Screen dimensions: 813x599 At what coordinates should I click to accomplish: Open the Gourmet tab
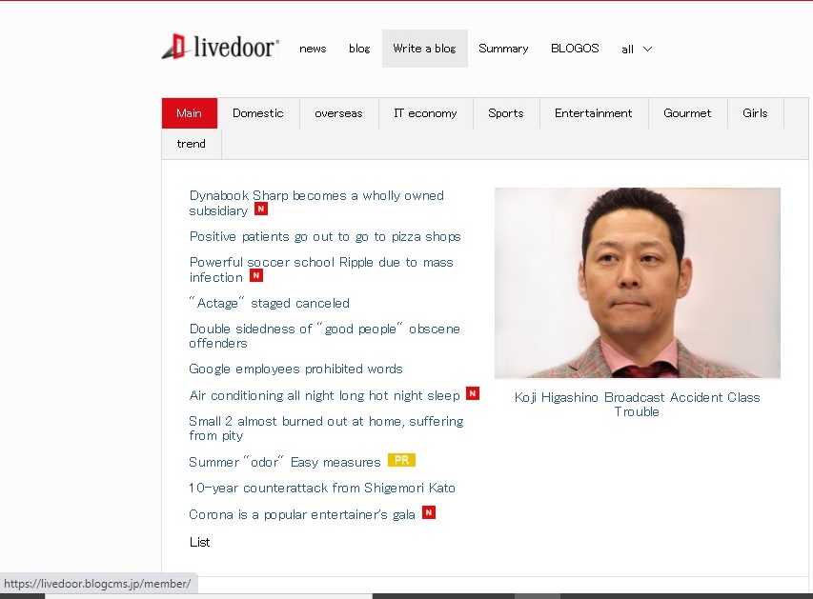click(687, 113)
